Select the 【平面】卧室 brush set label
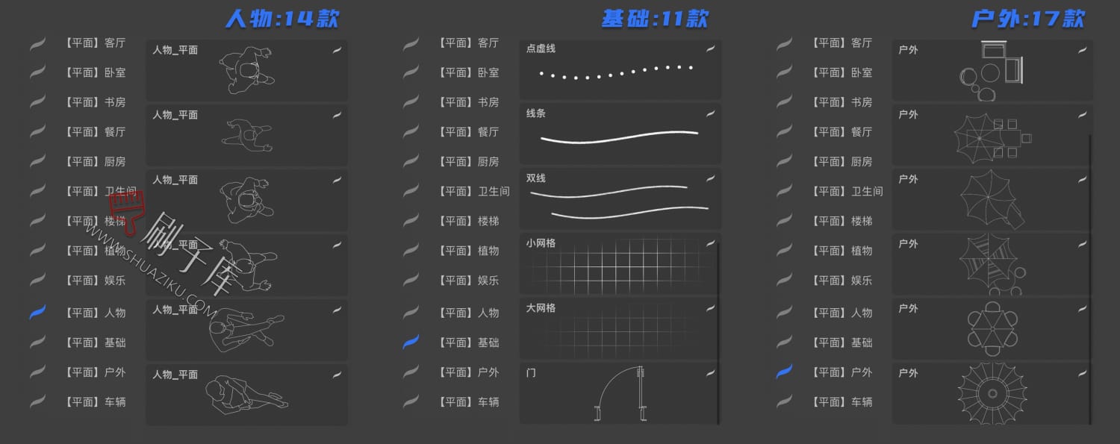 point(93,72)
